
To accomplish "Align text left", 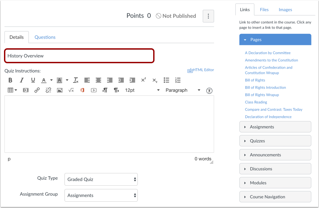I will (x=87, y=80).
